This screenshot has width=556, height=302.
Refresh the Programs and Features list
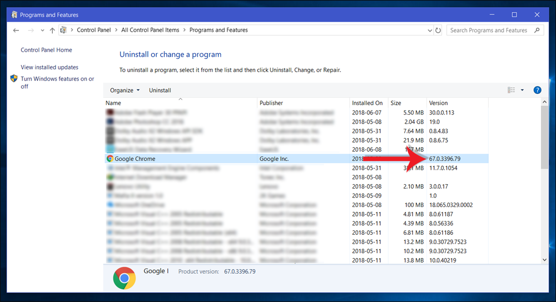pos(438,31)
